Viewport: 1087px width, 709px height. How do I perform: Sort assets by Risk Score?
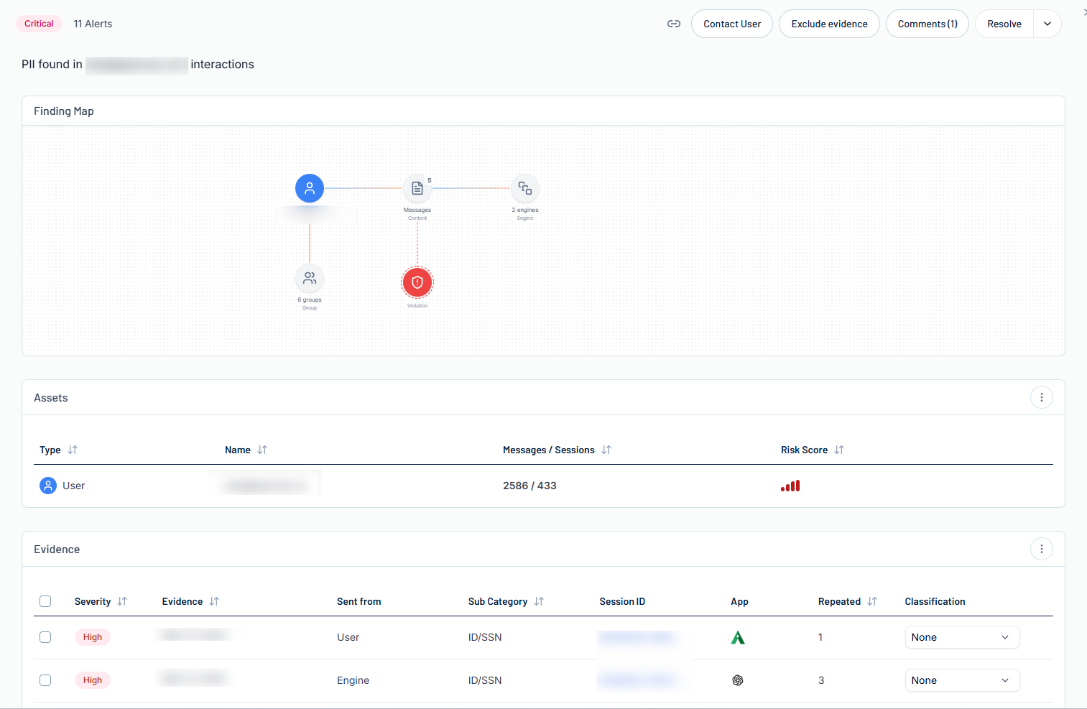(838, 450)
